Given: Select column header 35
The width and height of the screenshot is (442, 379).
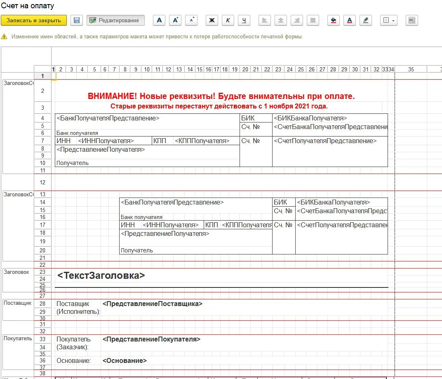Looking at the screenshot, I should coord(411,69).
